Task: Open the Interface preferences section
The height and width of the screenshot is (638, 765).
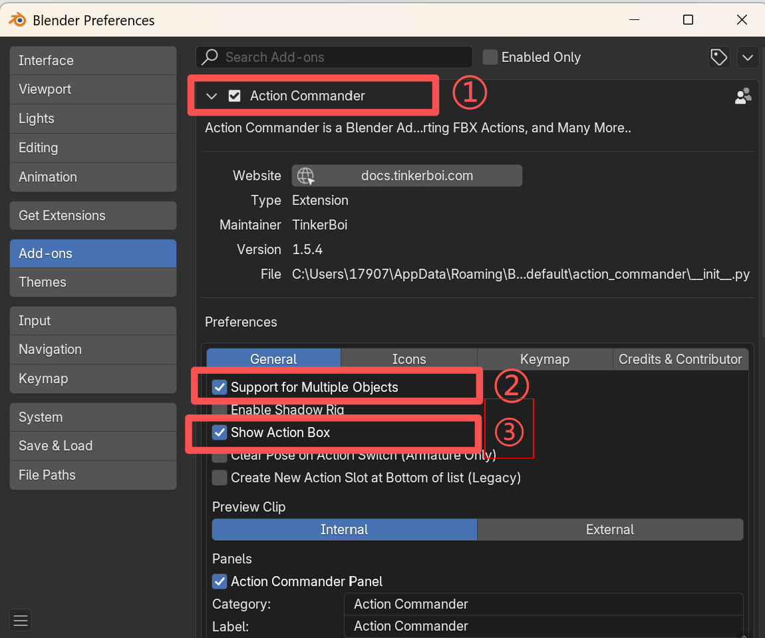Action: tap(92, 61)
